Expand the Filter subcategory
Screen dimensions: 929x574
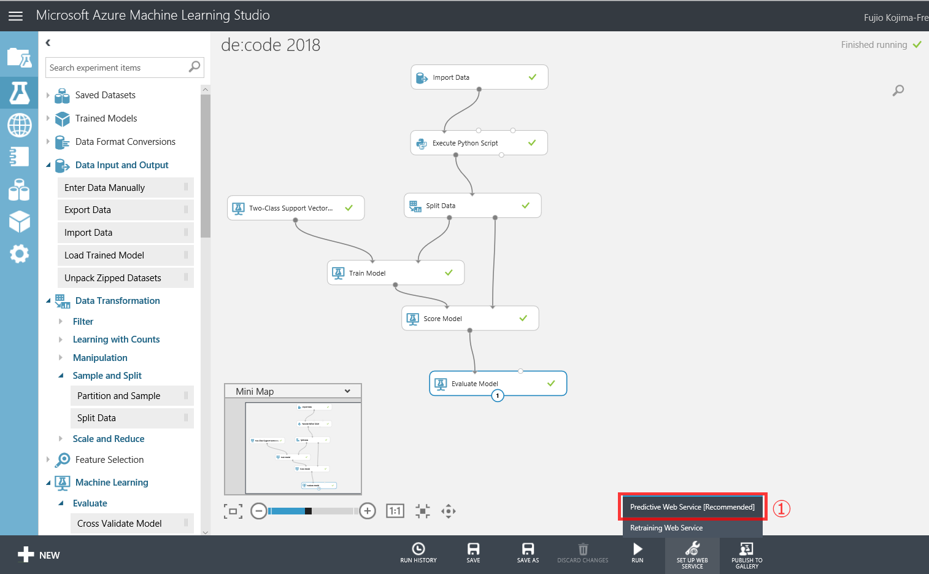pos(60,322)
